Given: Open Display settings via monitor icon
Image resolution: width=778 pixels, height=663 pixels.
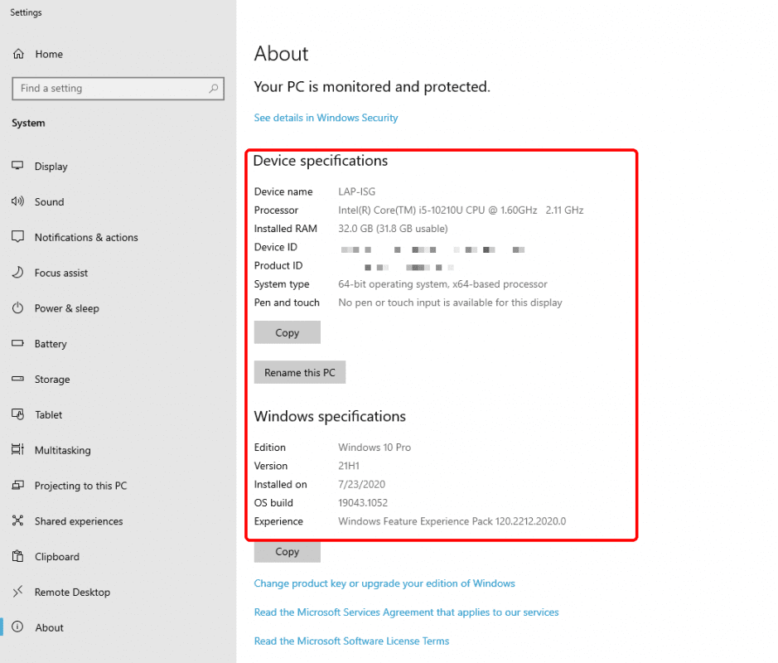Looking at the screenshot, I should click(x=17, y=166).
